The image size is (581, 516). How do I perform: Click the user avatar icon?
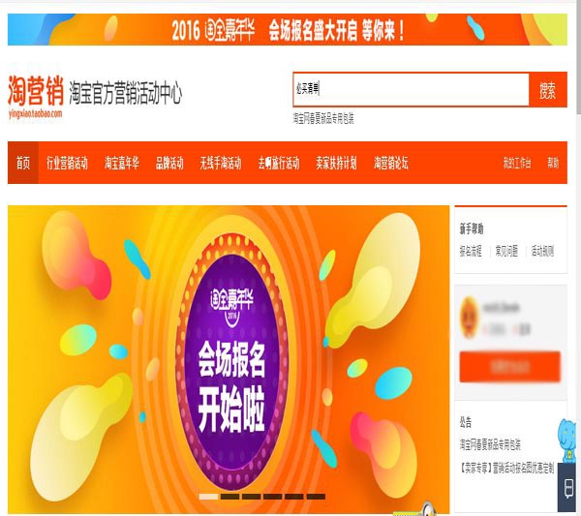pos(469,318)
